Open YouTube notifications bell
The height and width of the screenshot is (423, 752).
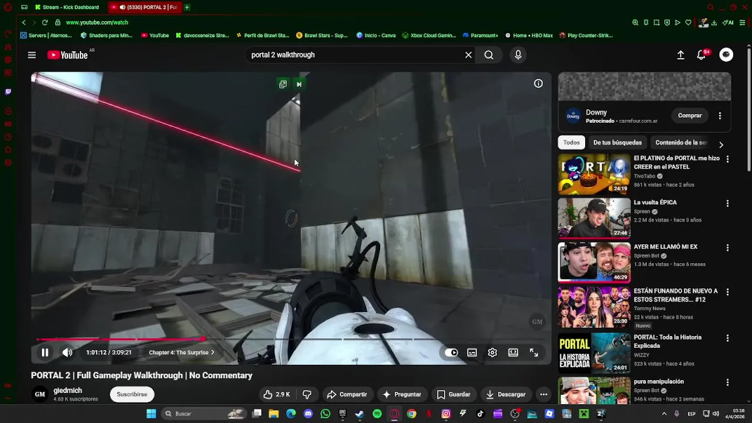(x=701, y=55)
